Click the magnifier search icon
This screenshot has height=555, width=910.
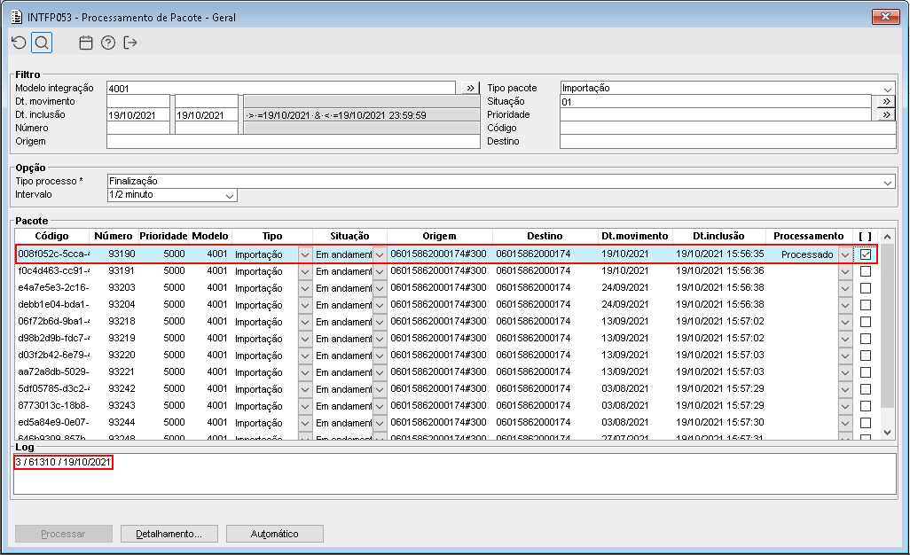42,43
